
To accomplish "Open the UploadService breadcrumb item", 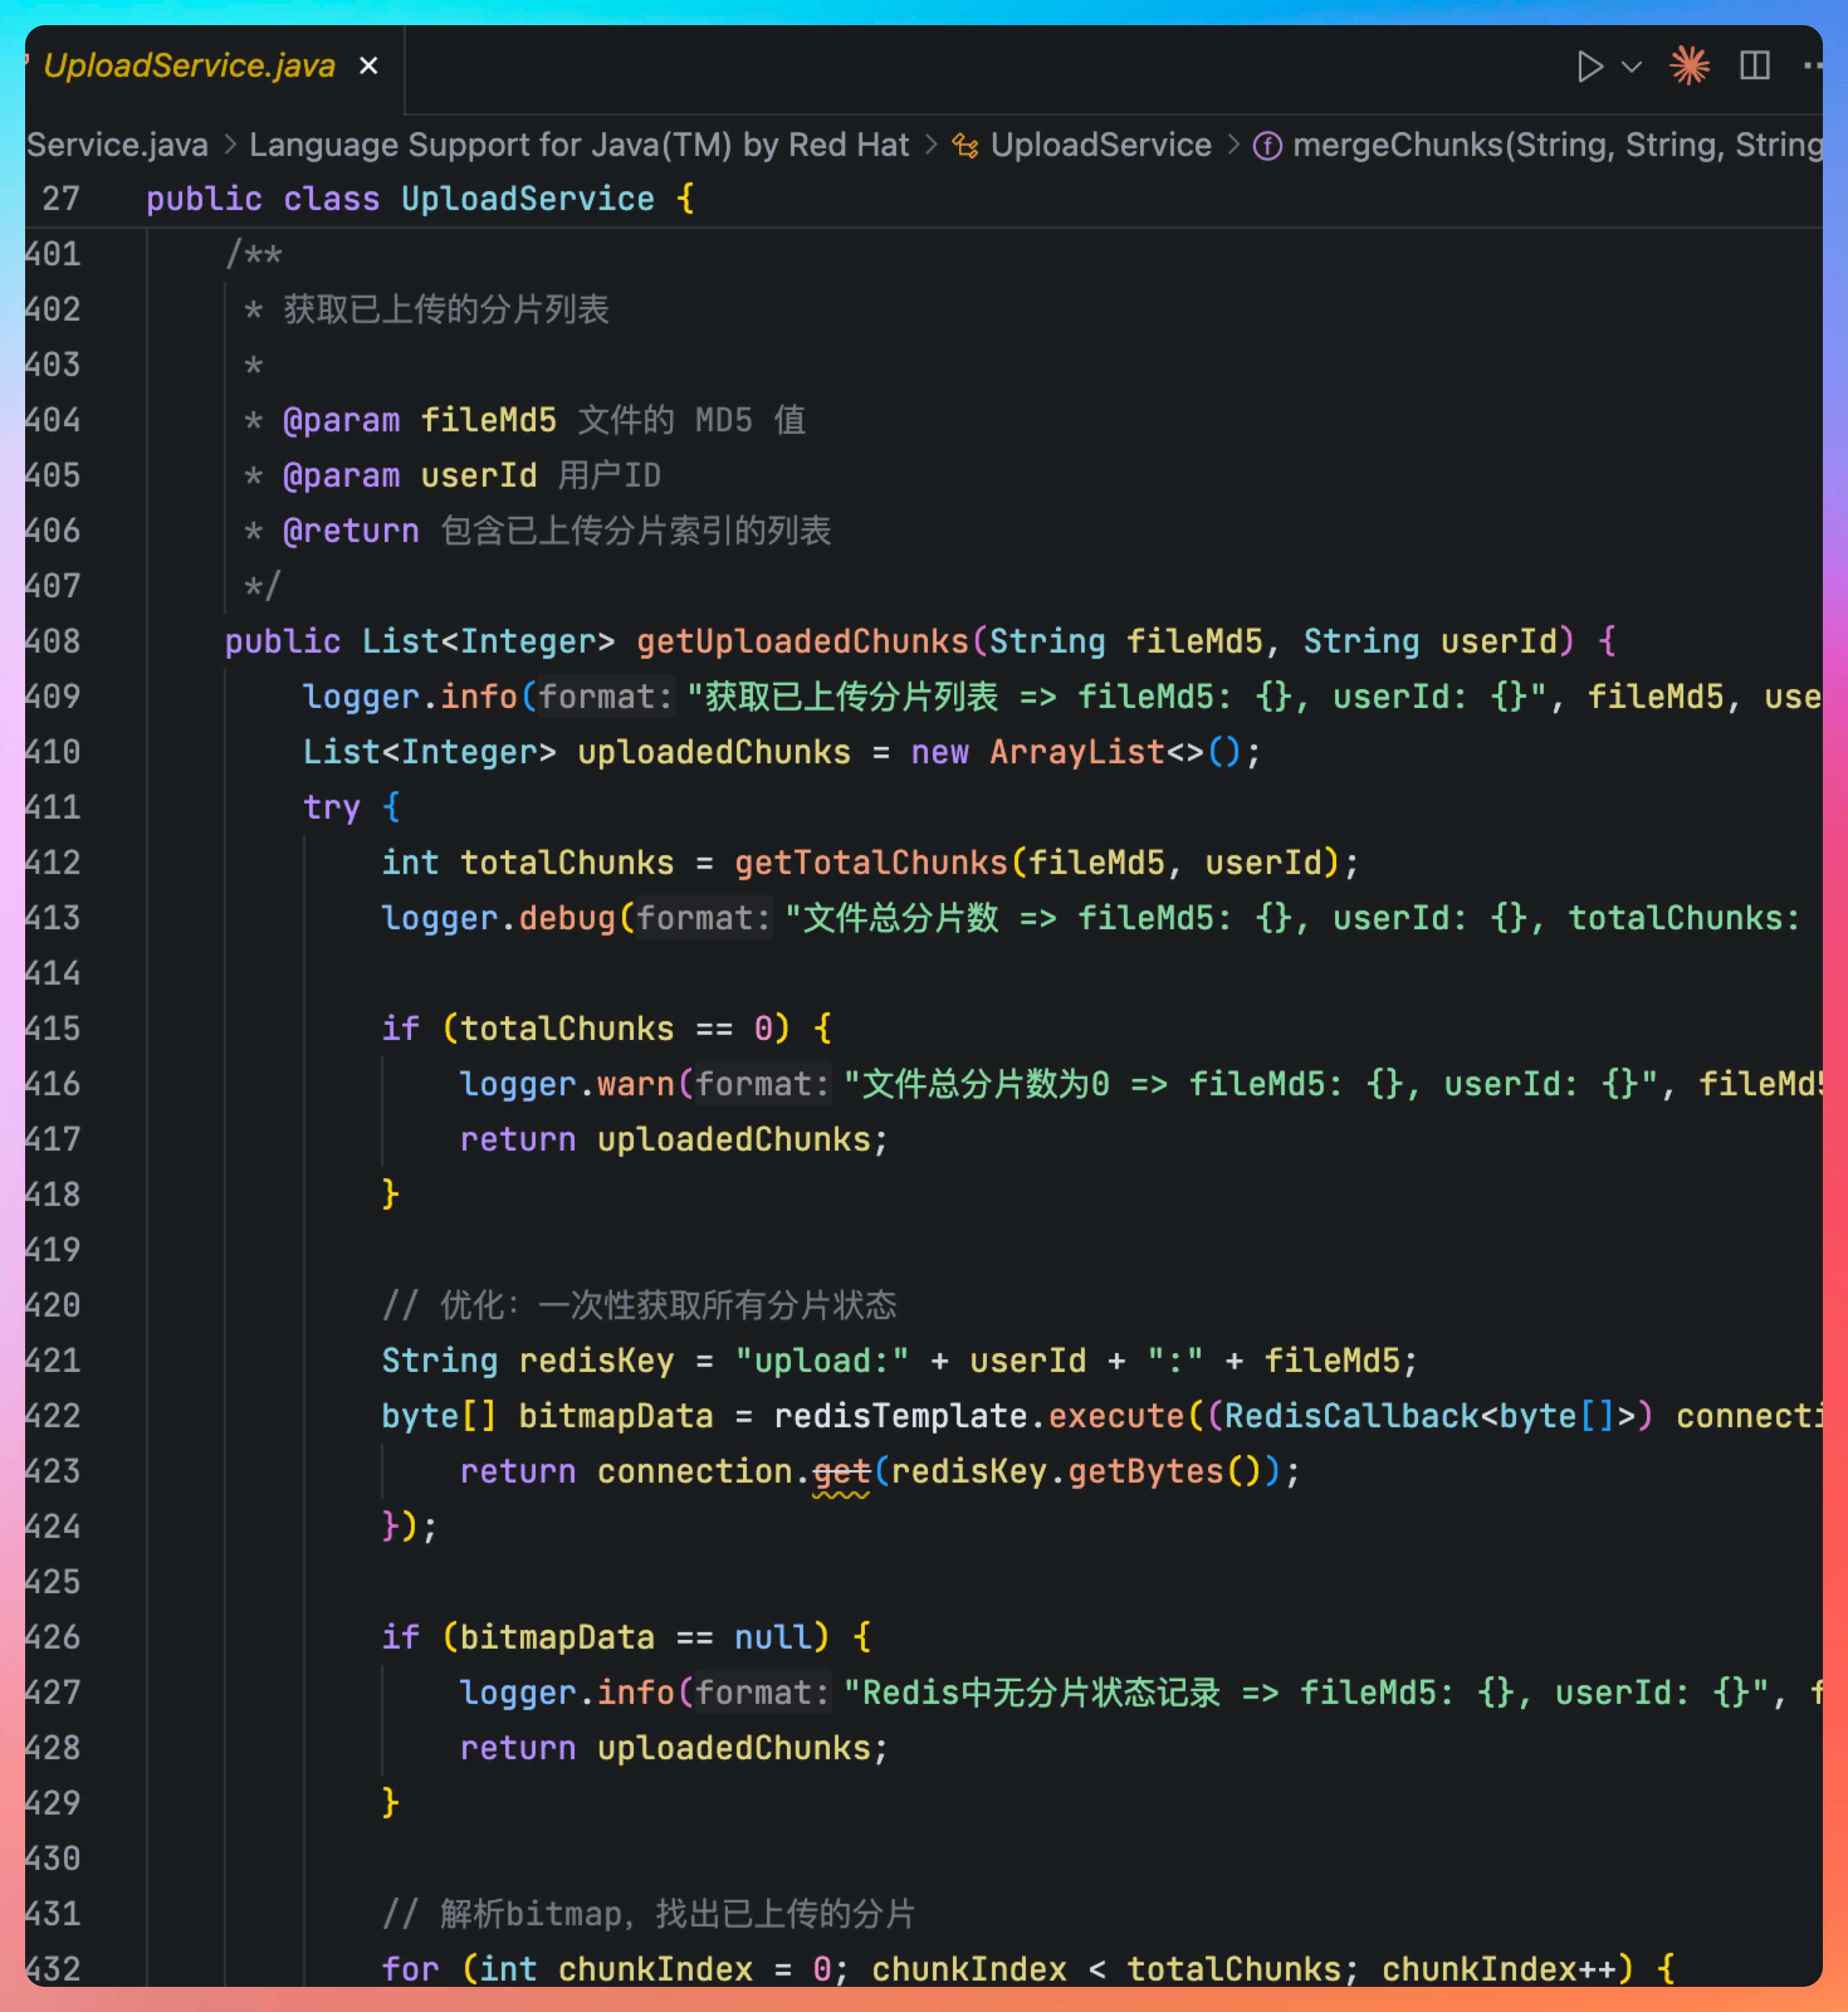I will (1100, 145).
